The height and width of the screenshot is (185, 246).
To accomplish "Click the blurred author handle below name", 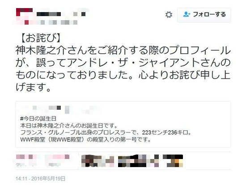I will 57,22.
